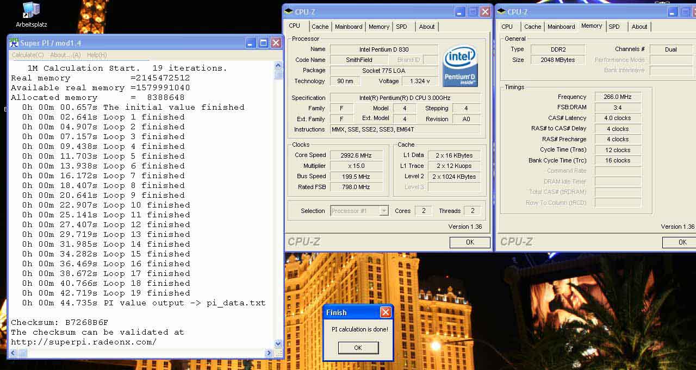Click the http://superpi.radeonx.com/ text
696x370 pixels.
(x=84, y=342)
